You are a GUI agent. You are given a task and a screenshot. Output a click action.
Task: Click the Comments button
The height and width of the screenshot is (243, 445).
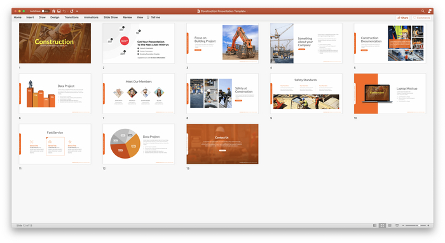click(421, 18)
